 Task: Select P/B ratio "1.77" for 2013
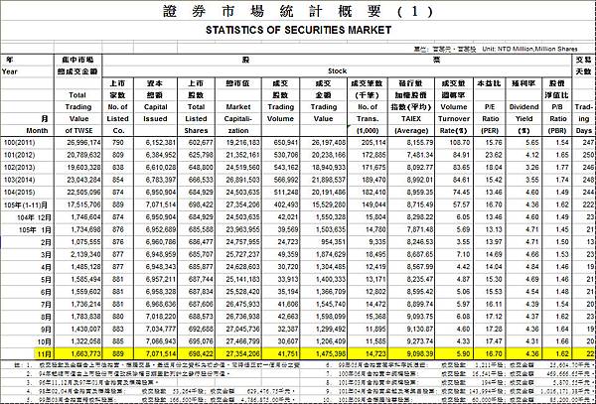562,167
